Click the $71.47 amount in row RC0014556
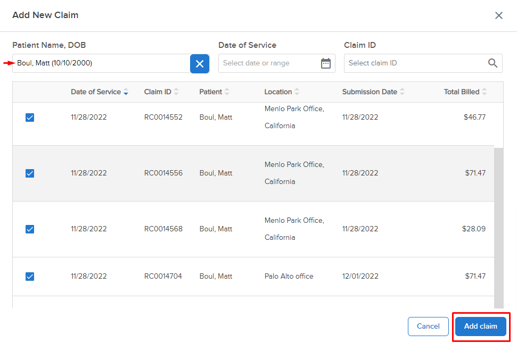This screenshot has height=343, width=517. [475, 173]
